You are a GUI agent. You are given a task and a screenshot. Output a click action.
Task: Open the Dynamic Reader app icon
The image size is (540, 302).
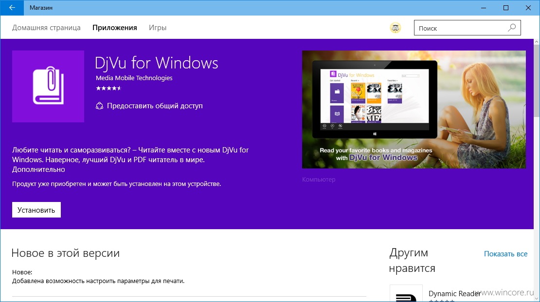click(406, 293)
